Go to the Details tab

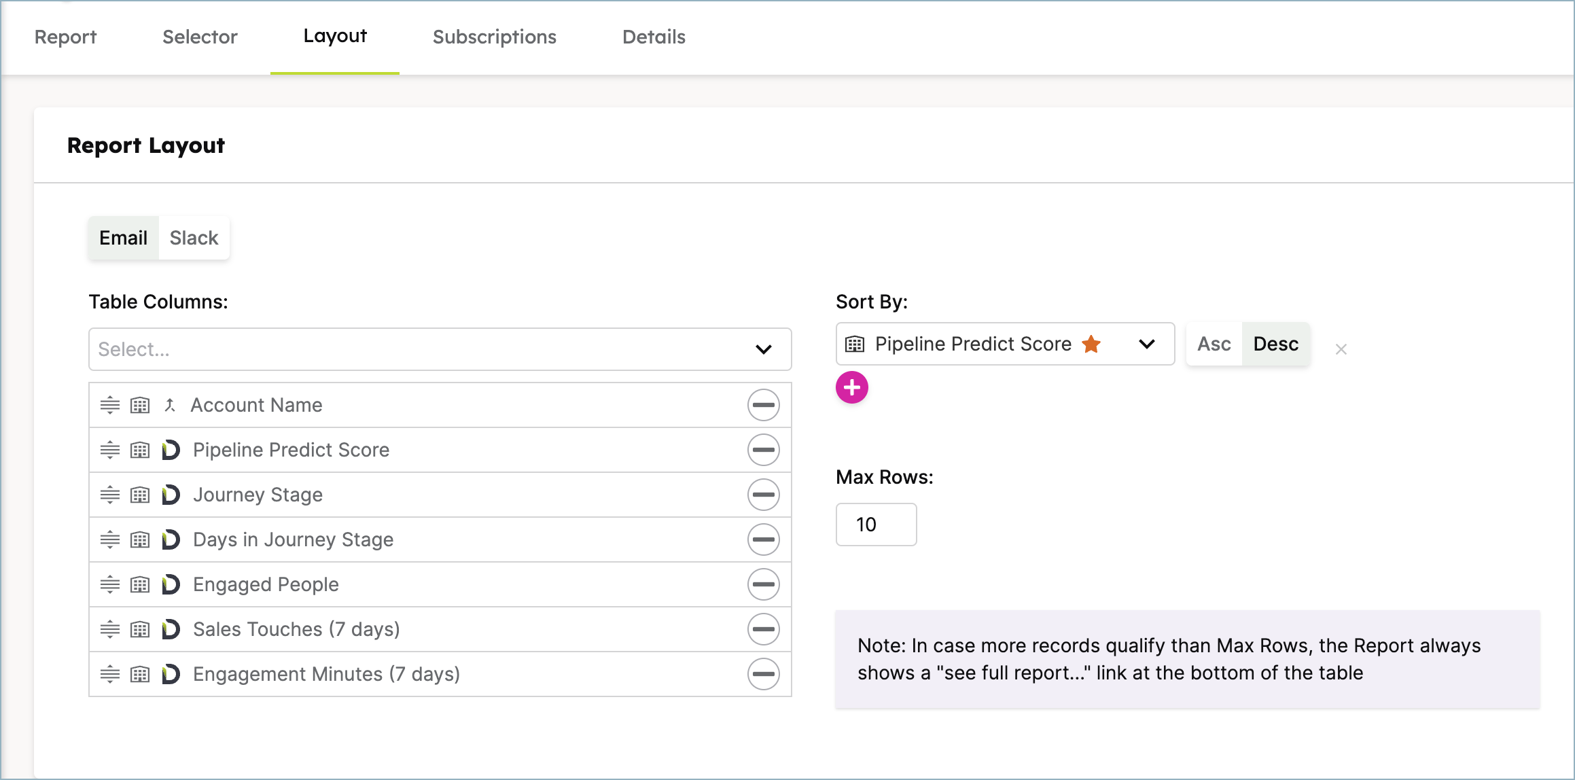654,37
